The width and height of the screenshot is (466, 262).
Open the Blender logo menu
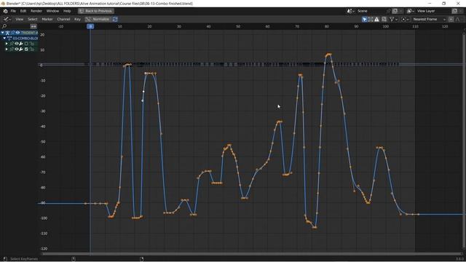click(x=5, y=11)
